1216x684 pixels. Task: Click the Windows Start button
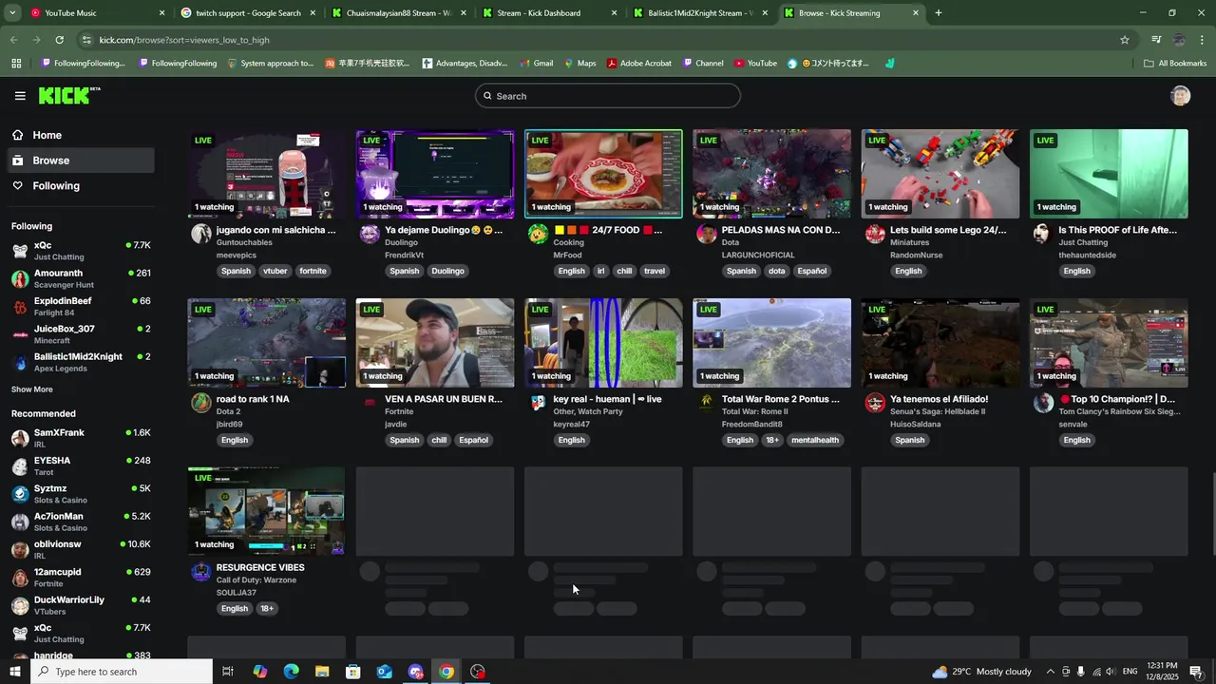(x=15, y=672)
